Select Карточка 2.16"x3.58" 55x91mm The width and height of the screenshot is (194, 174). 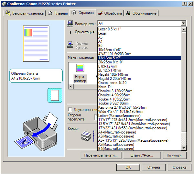tap(140, 107)
